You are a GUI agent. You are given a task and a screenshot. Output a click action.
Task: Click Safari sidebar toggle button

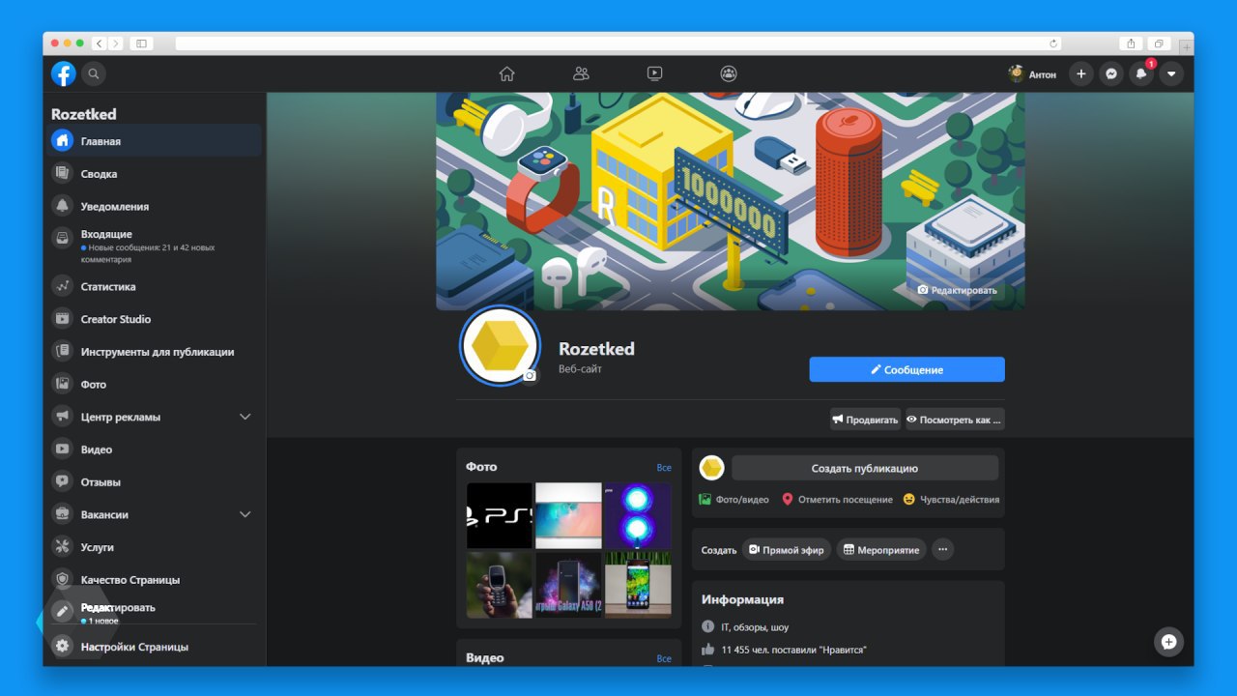coord(141,43)
